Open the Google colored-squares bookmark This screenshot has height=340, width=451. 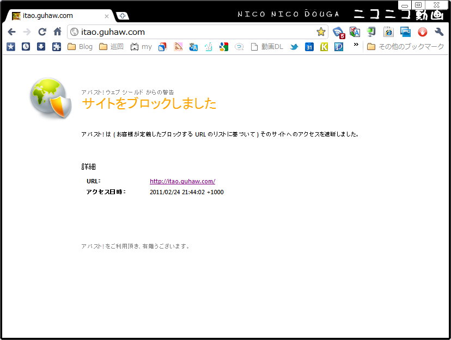point(224,47)
